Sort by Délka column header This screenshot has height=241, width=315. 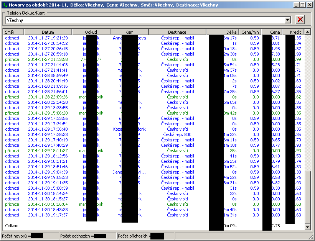click(222, 32)
